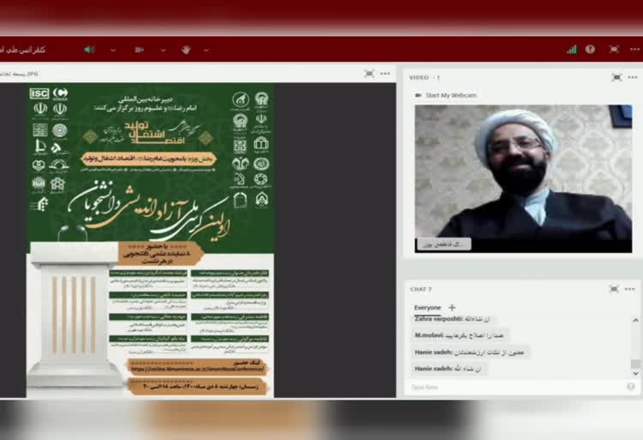
Task: Raise hand using the hand icon
Action: (x=185, y=50)
